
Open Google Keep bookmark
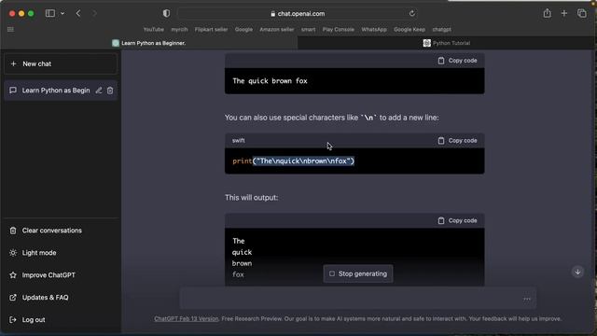(410, 29)
